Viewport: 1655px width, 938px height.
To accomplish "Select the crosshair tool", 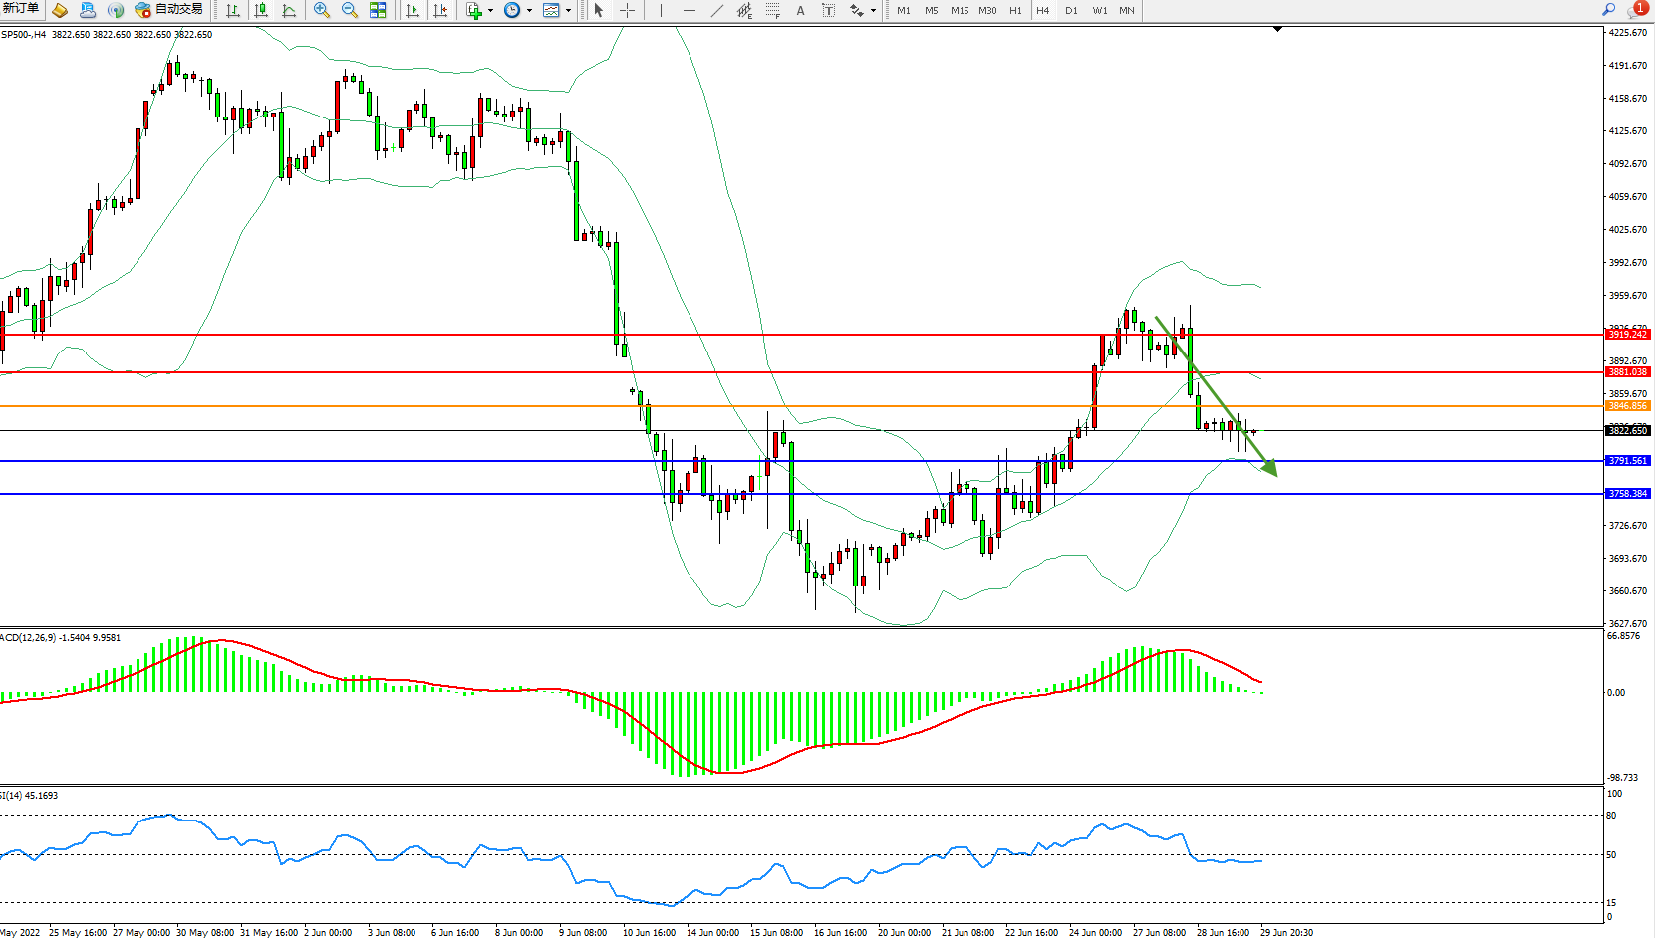I will coord(628,10).
